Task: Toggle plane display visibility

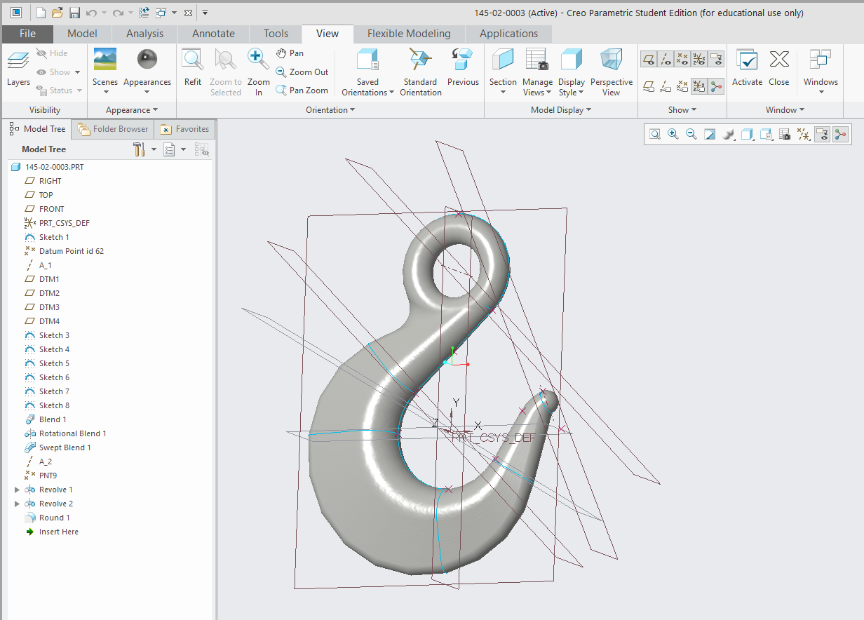Action: [x=649, y=59]
